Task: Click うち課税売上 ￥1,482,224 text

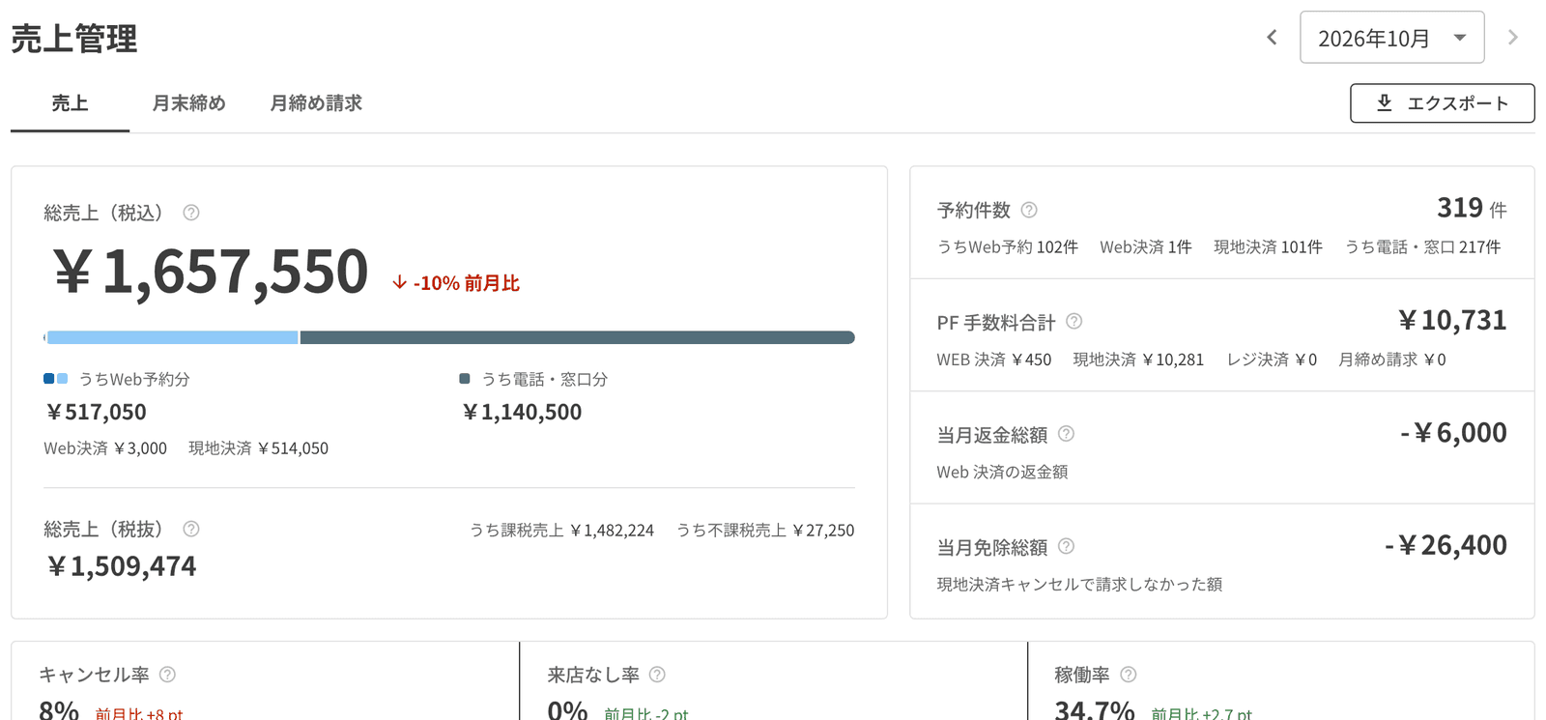Action: click(561, 531)
